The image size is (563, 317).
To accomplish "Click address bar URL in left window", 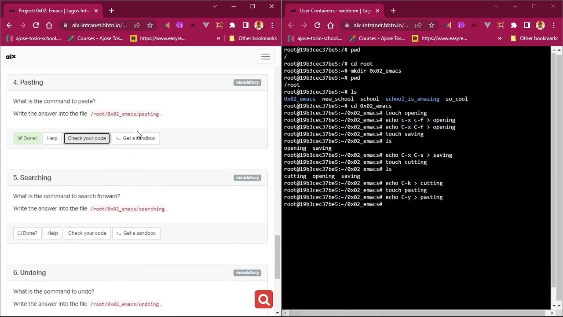I will (99, 26).
